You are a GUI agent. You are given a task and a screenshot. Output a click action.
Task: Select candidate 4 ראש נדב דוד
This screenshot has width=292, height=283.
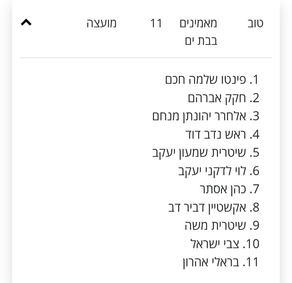(x=222, y=134)
